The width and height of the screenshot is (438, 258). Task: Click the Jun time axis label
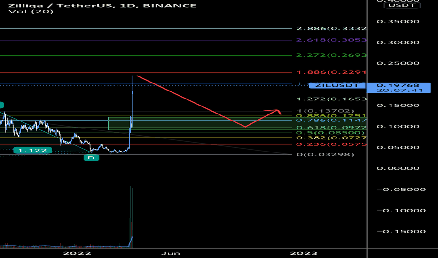point(171,253)
